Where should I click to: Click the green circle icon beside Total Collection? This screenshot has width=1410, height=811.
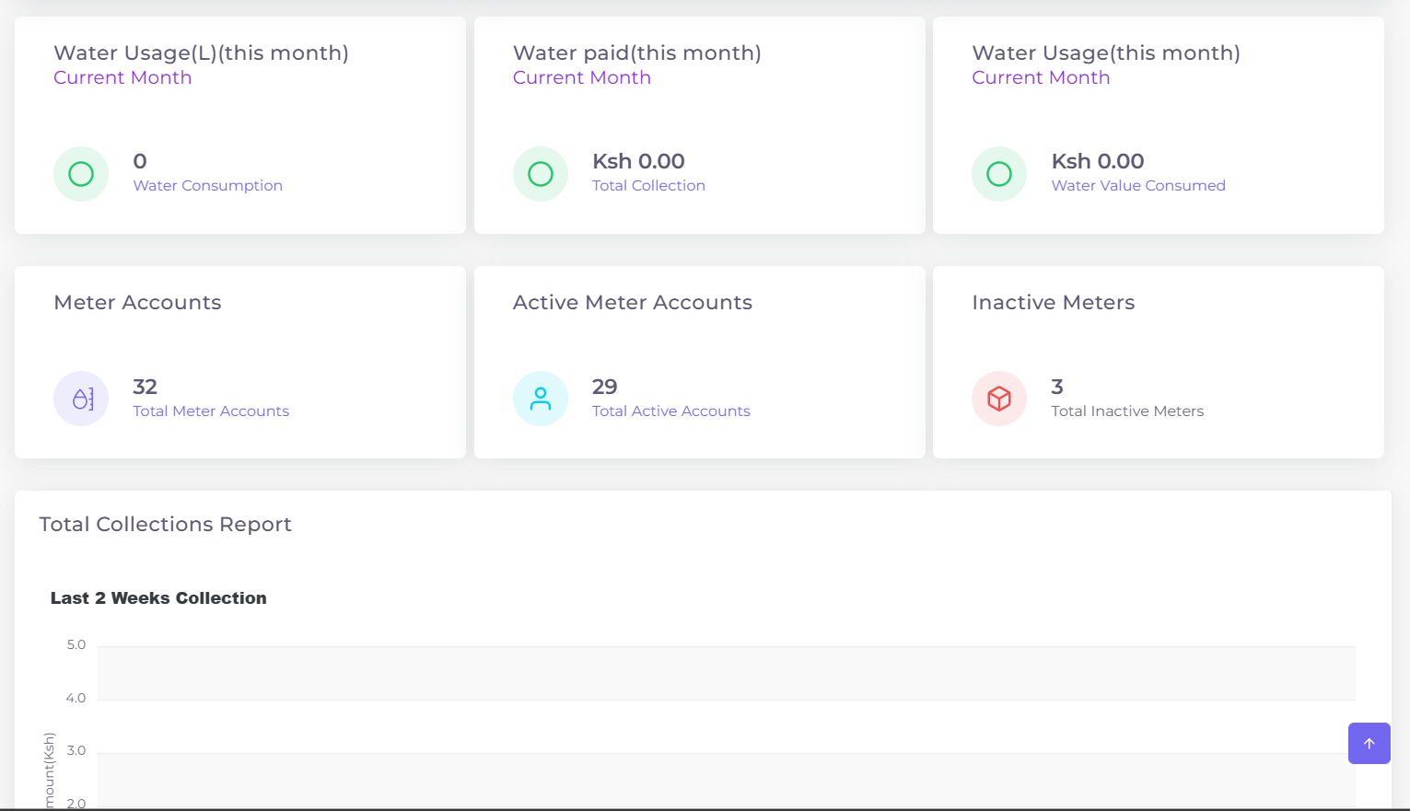[541, 173]
